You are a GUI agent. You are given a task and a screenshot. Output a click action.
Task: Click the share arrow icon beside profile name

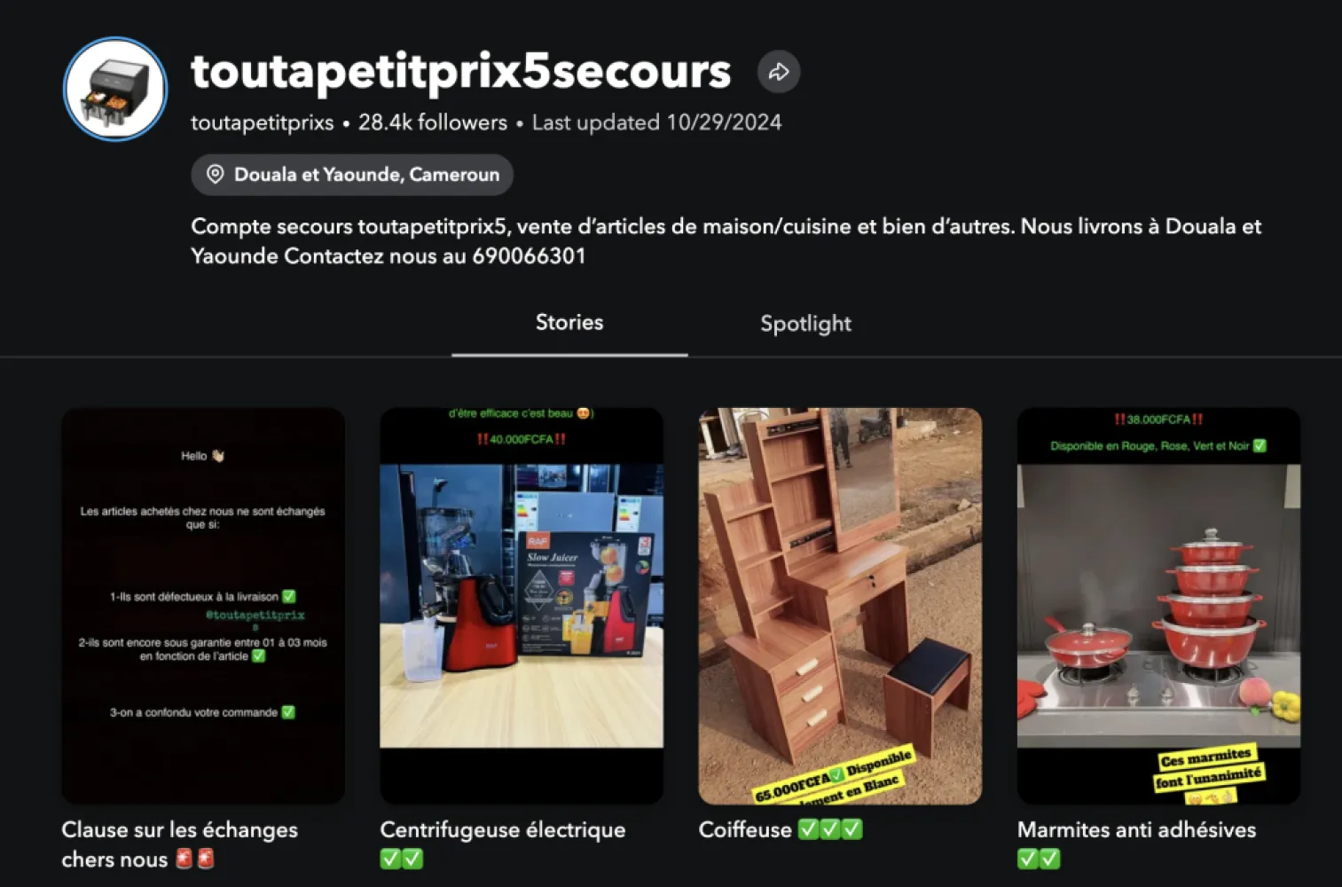point(779,72)
